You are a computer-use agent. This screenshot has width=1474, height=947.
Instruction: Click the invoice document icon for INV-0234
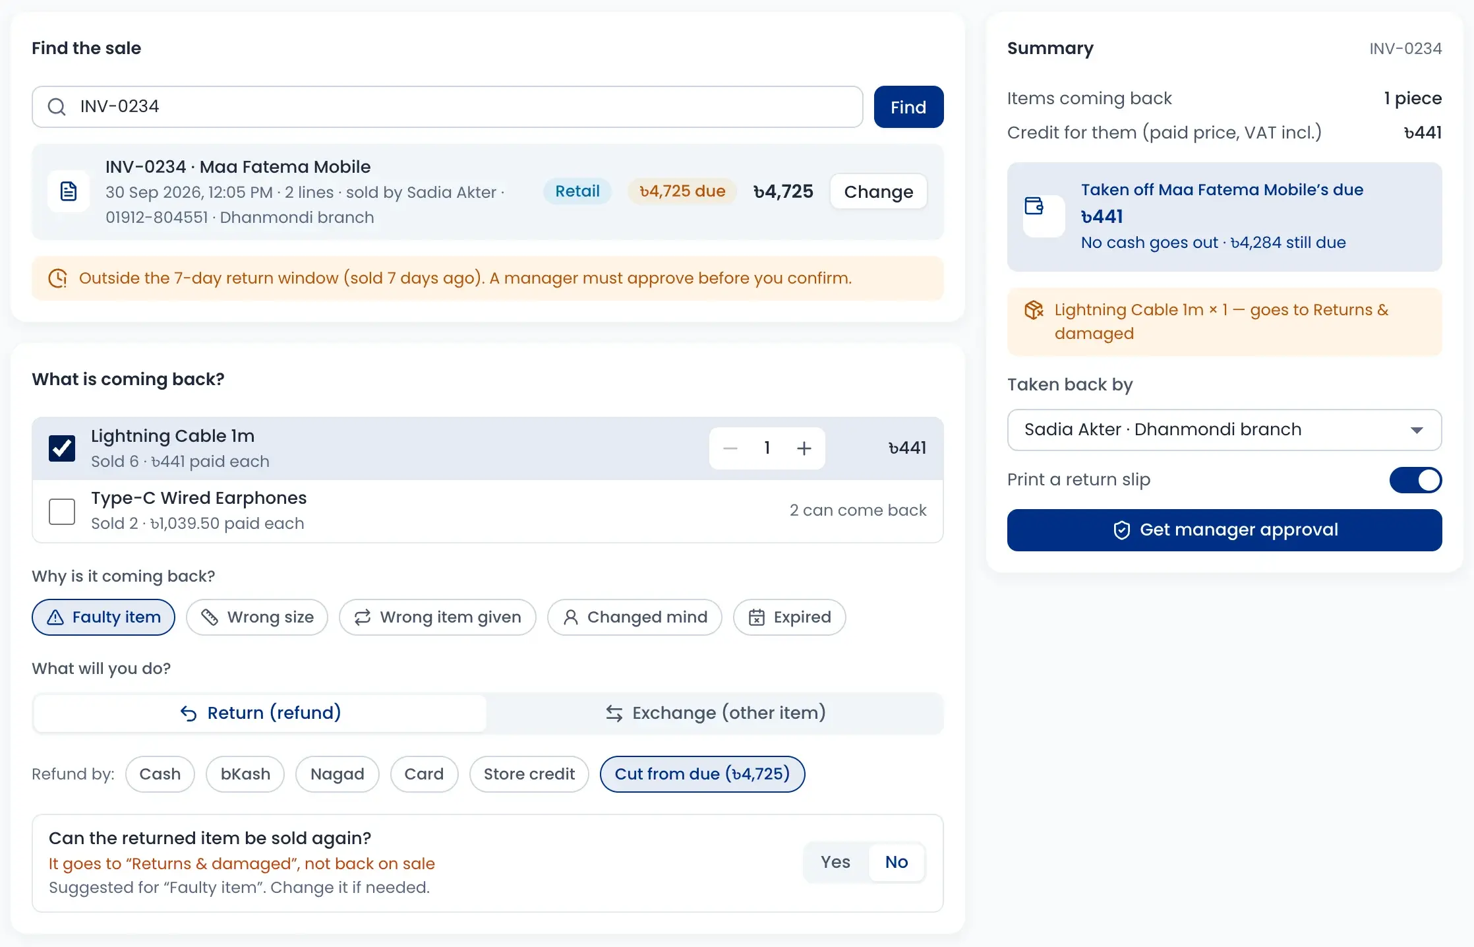pos(69,191)
